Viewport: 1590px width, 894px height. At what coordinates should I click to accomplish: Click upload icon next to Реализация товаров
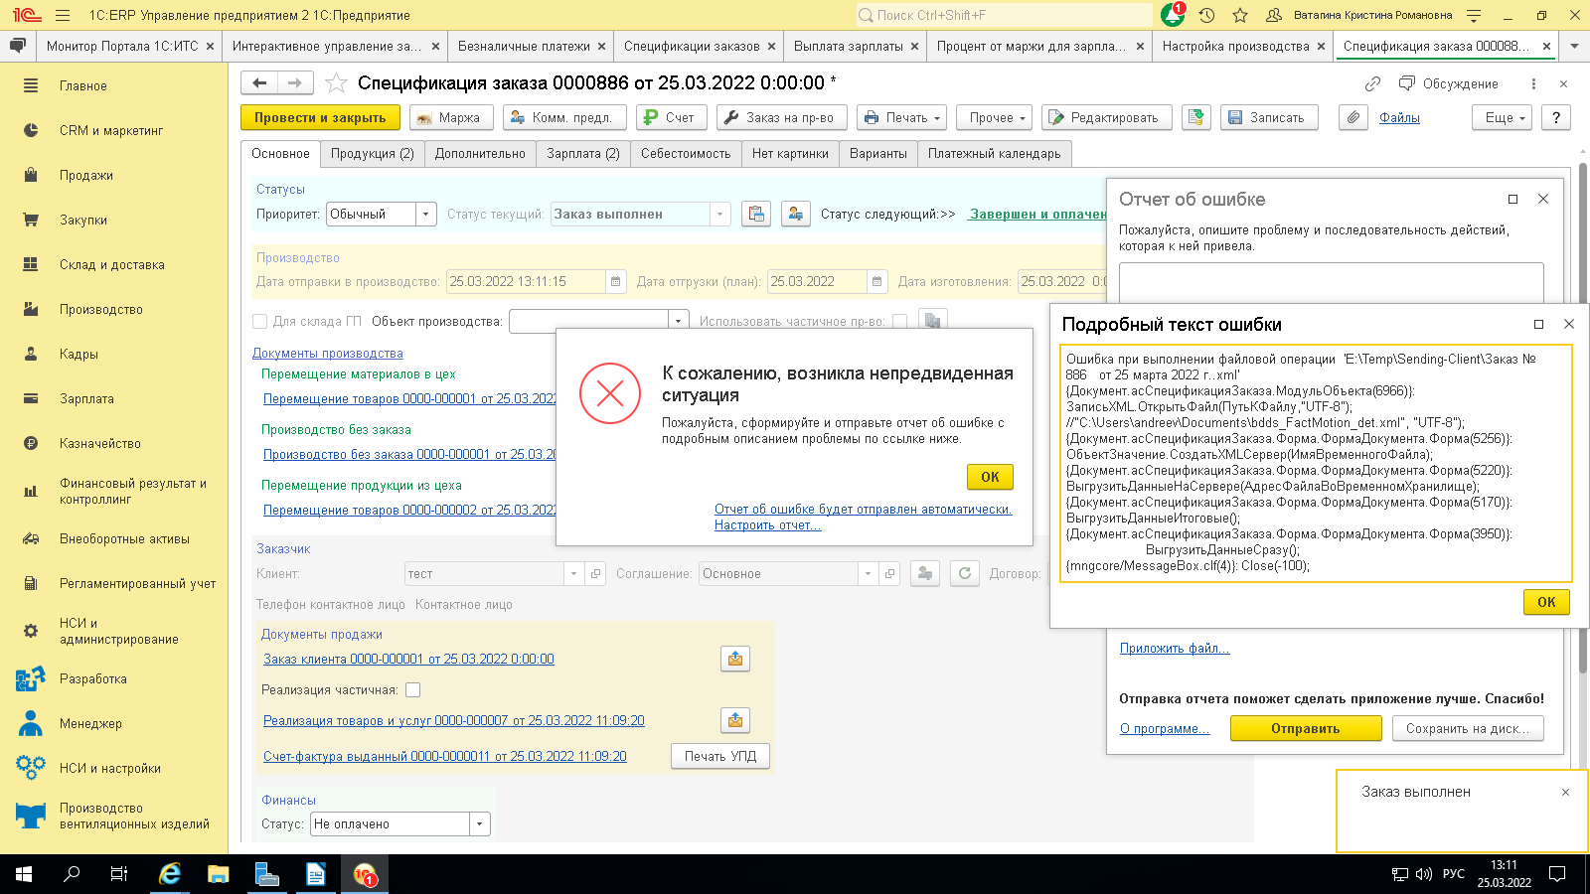735,720
